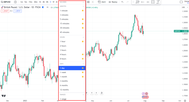Toggle favorite star for 1 minute

[83, 10]
